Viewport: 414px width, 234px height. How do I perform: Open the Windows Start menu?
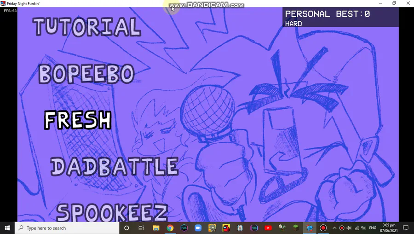[x=7, y=228]
